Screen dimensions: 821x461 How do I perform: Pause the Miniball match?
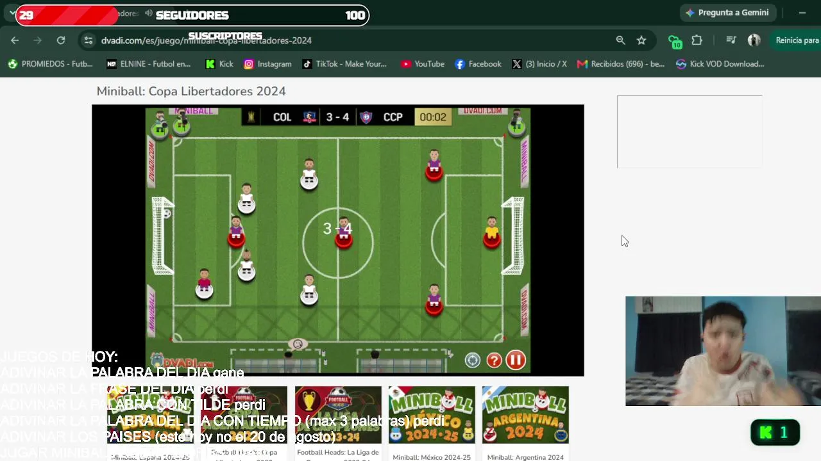(x=516, y=360)
